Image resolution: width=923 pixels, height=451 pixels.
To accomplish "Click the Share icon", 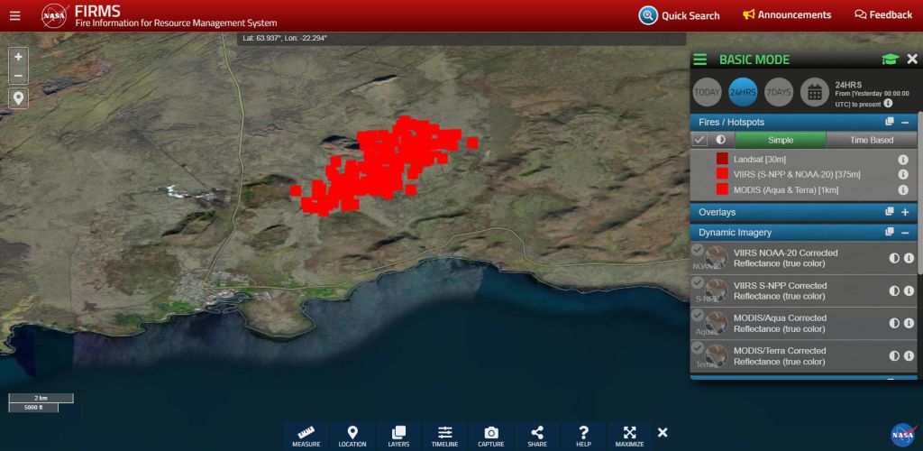I will pyautogui.click(x=537, y=436).
